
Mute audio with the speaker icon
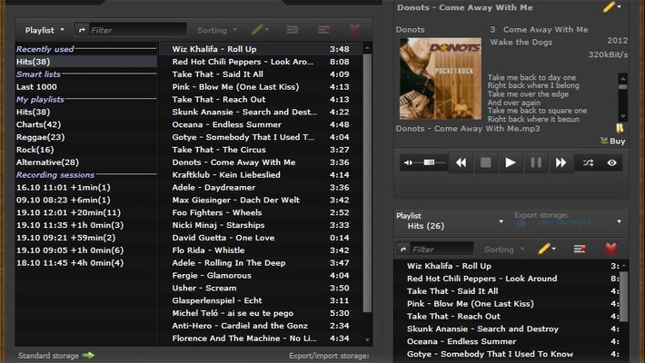pyautogui.click(x=408, y=162)
